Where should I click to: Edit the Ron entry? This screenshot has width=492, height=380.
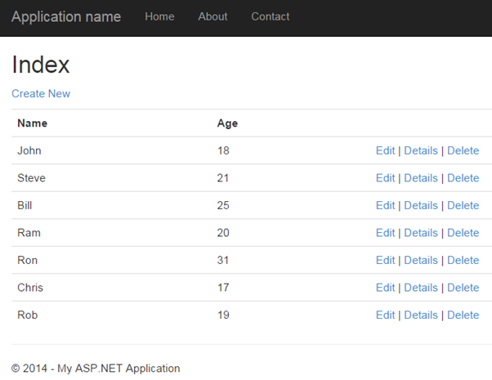coord(385,260)
